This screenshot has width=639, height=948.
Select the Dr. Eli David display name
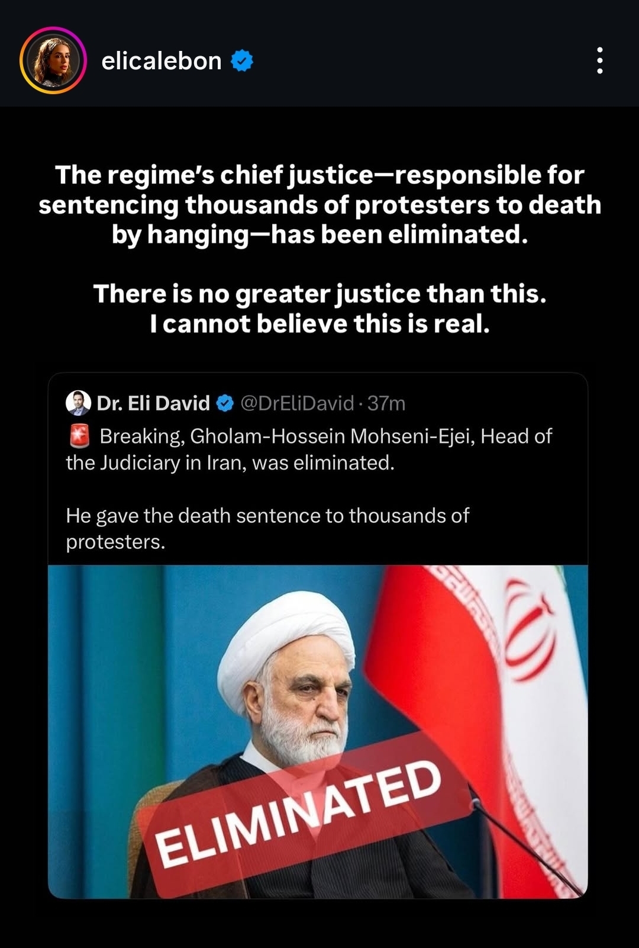[x=153, y=403]
